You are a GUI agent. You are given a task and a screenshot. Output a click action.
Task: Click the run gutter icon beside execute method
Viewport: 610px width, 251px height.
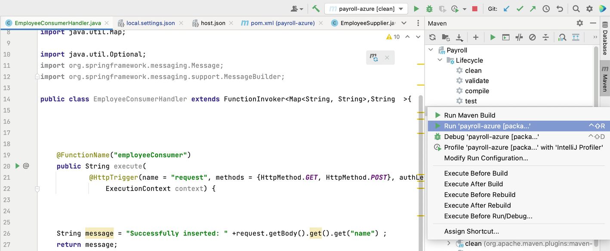point(18,166)
